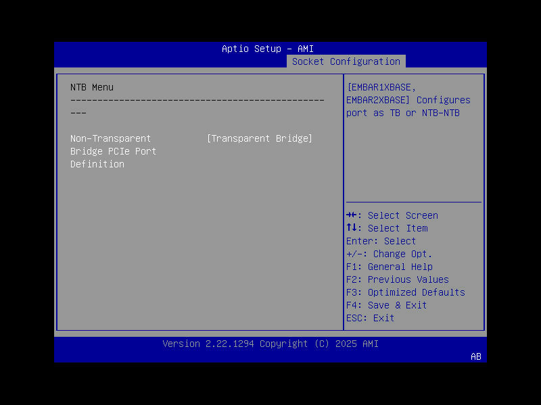Click the EMBAR1XBASE help description text
The image size is (541, 405).
(x=406, y=99)
